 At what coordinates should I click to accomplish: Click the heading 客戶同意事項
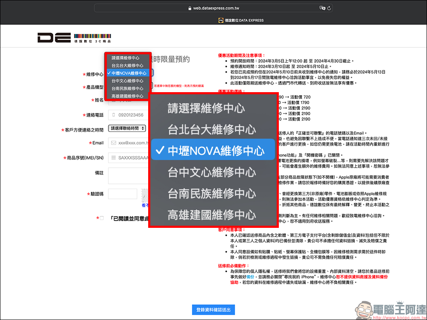pyautogui.click(x=231, y=230)
